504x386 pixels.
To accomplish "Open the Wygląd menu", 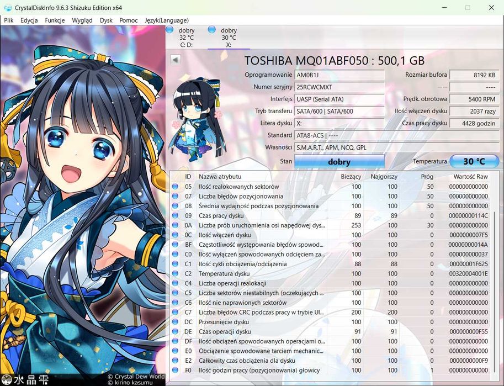I will (x=82, y=20).
